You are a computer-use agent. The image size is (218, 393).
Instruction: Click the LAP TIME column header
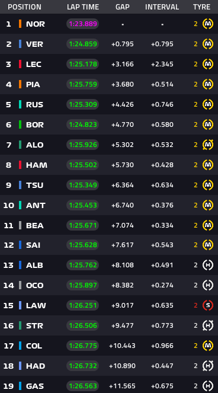[83, 7]
